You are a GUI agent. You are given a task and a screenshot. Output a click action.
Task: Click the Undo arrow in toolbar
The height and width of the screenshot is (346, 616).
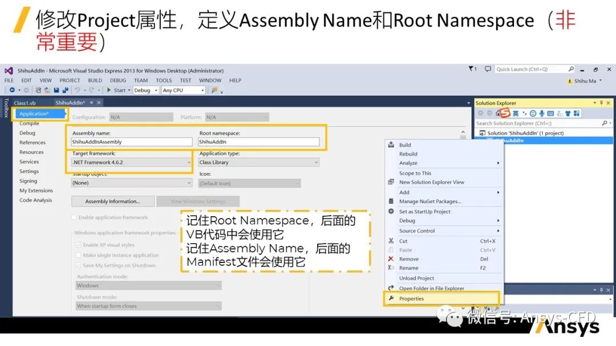tap(76, 90)
